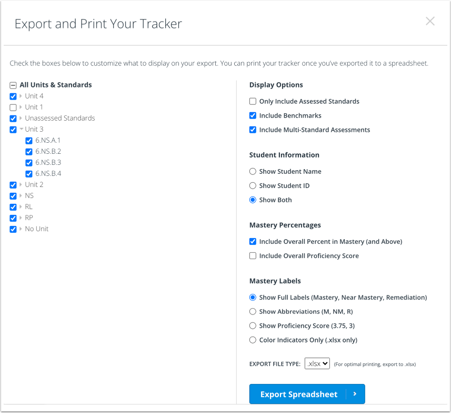Image resolution: width=451 pixels, height=413 pixels.
Task: Disable Include Benchmarks option
Action: pos(253,115)
